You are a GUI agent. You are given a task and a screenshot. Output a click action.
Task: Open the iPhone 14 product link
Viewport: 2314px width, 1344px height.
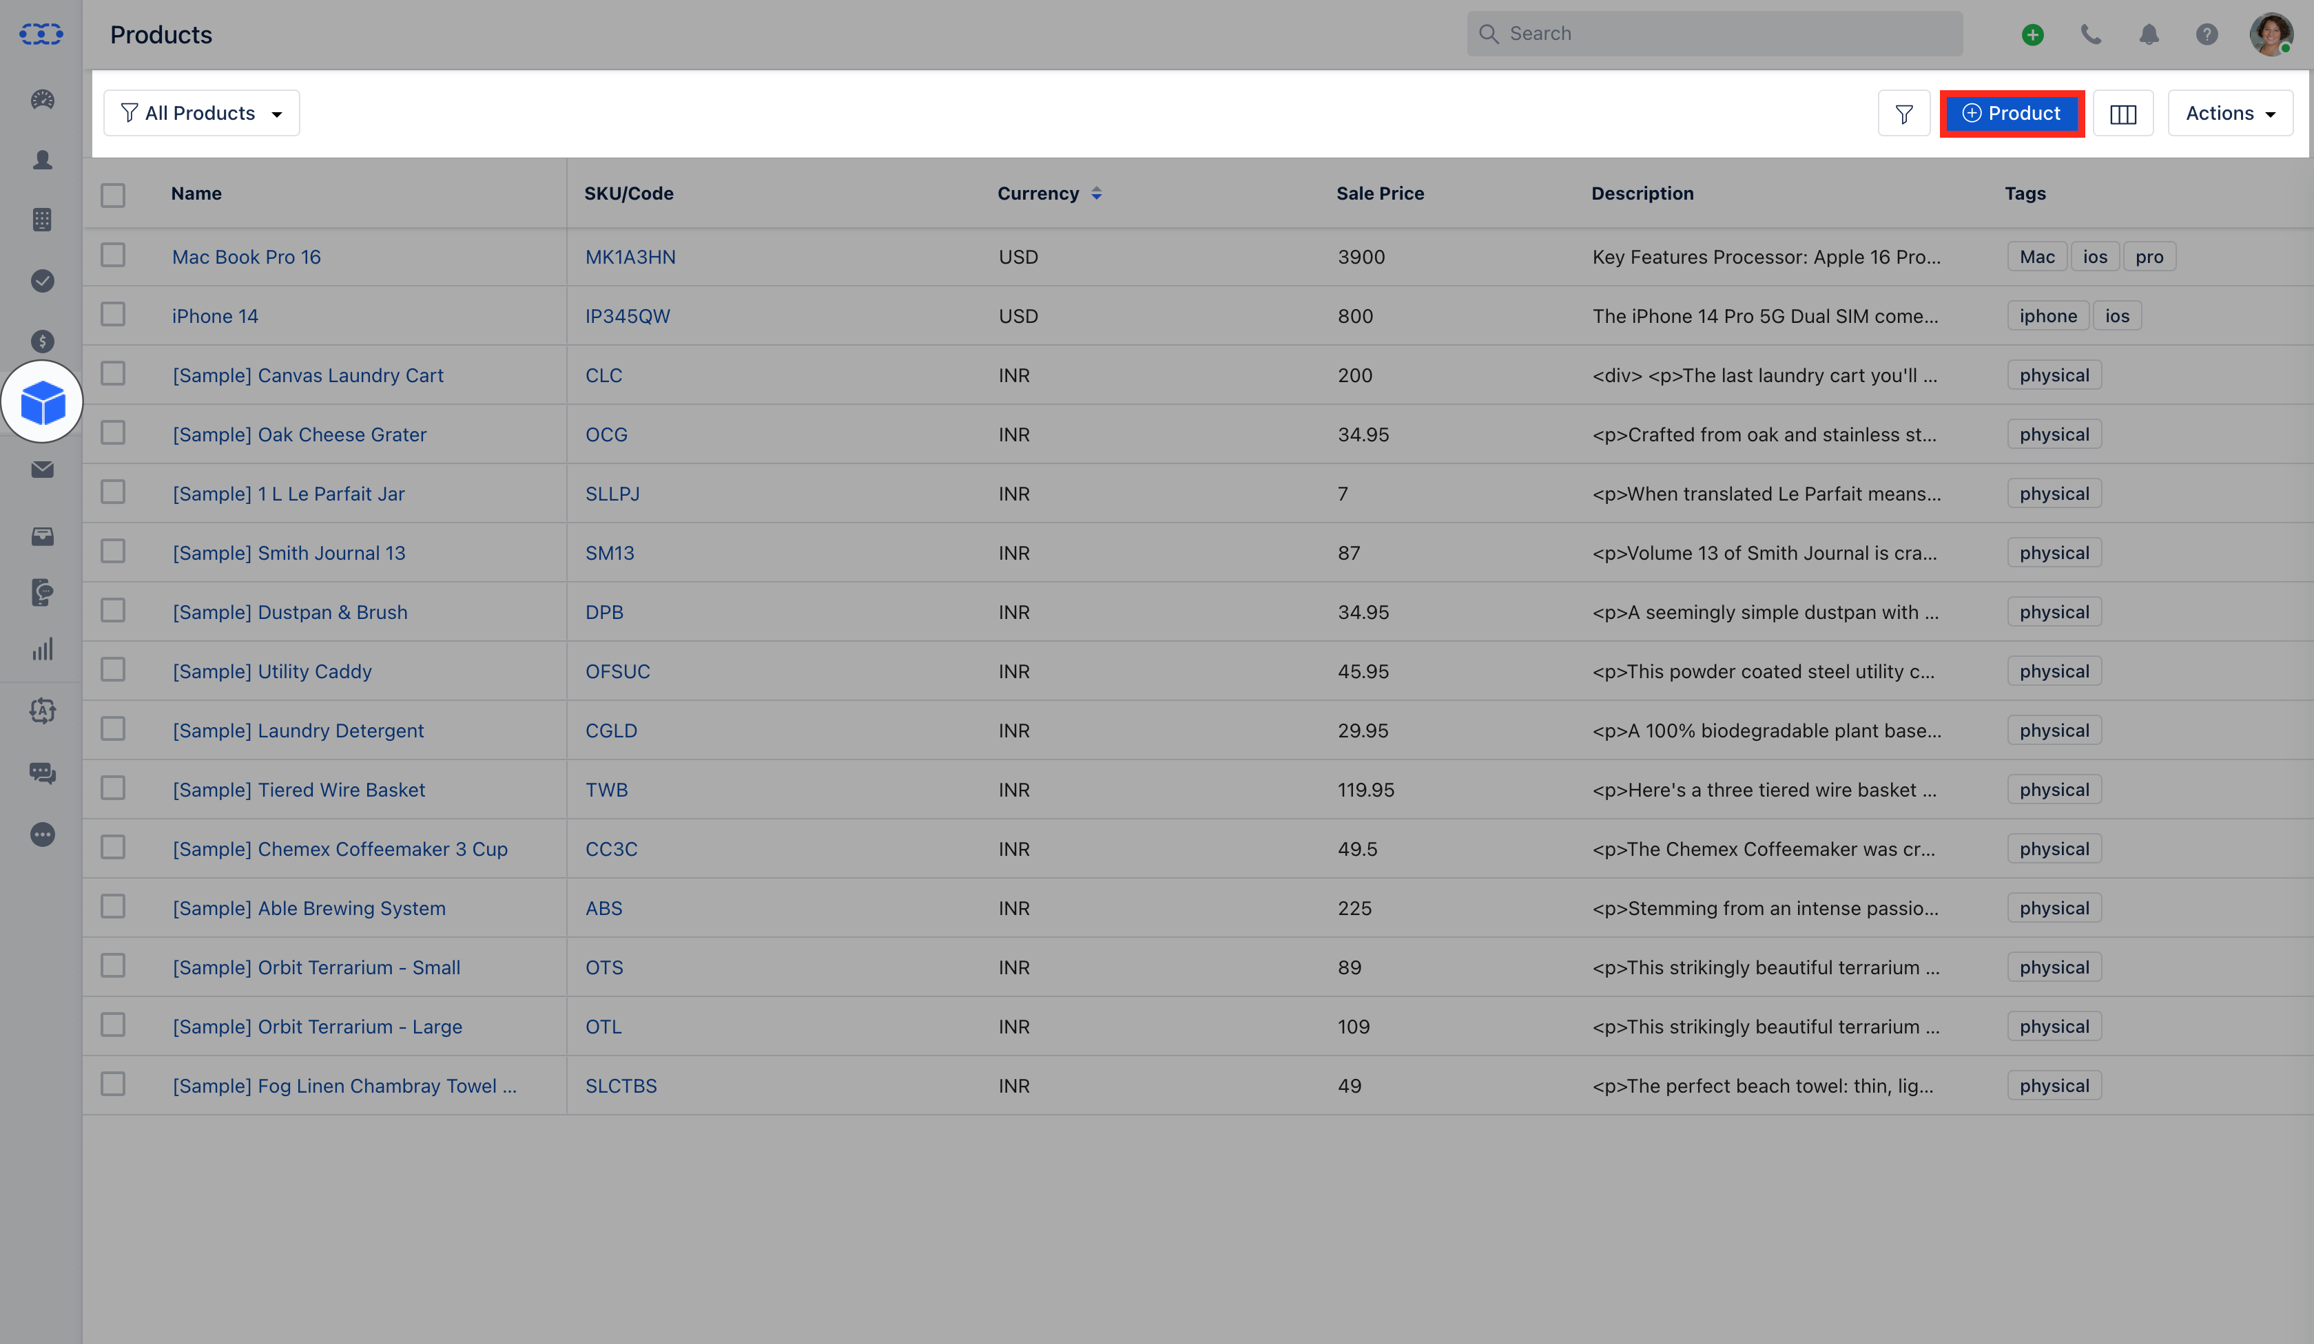215,316
